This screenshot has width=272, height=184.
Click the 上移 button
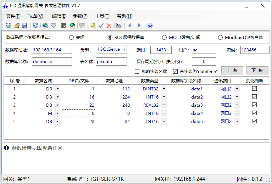232,71
